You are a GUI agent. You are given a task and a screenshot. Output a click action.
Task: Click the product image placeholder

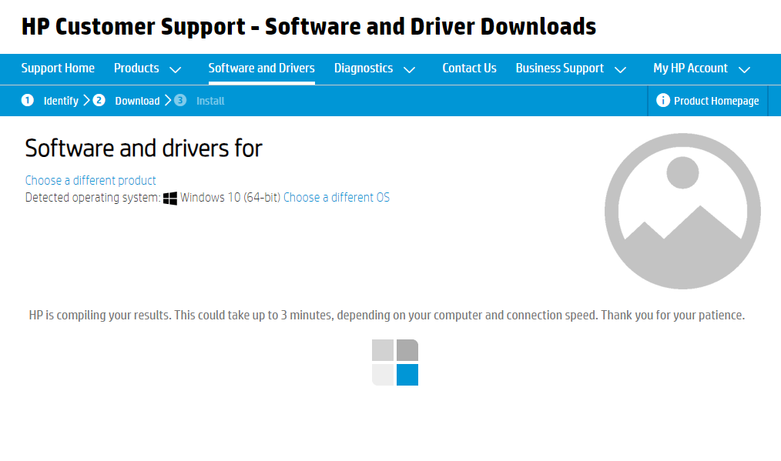point(682,211)
